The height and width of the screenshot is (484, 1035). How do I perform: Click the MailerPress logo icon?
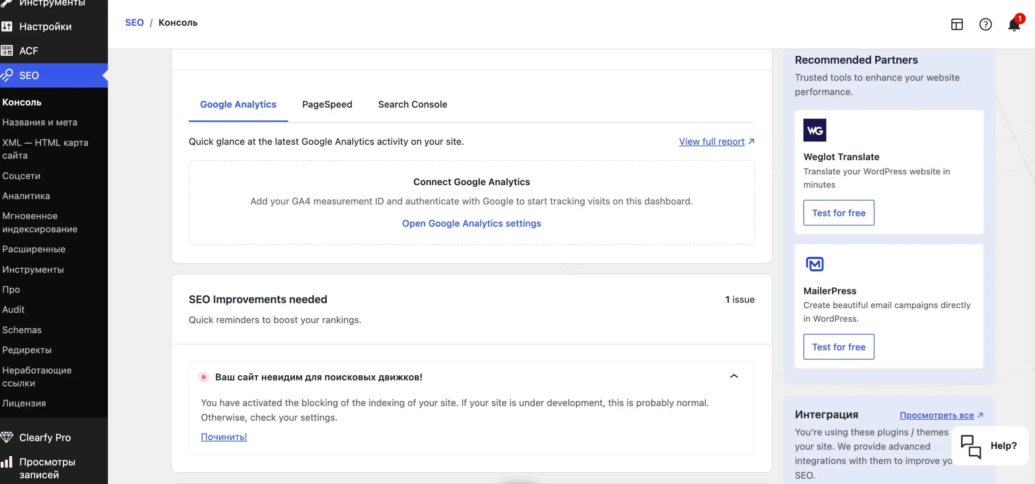click(815, 264)
